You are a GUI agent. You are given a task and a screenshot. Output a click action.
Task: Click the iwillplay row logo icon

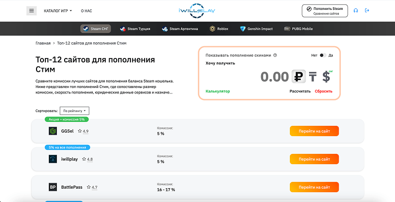click(53, 159)
